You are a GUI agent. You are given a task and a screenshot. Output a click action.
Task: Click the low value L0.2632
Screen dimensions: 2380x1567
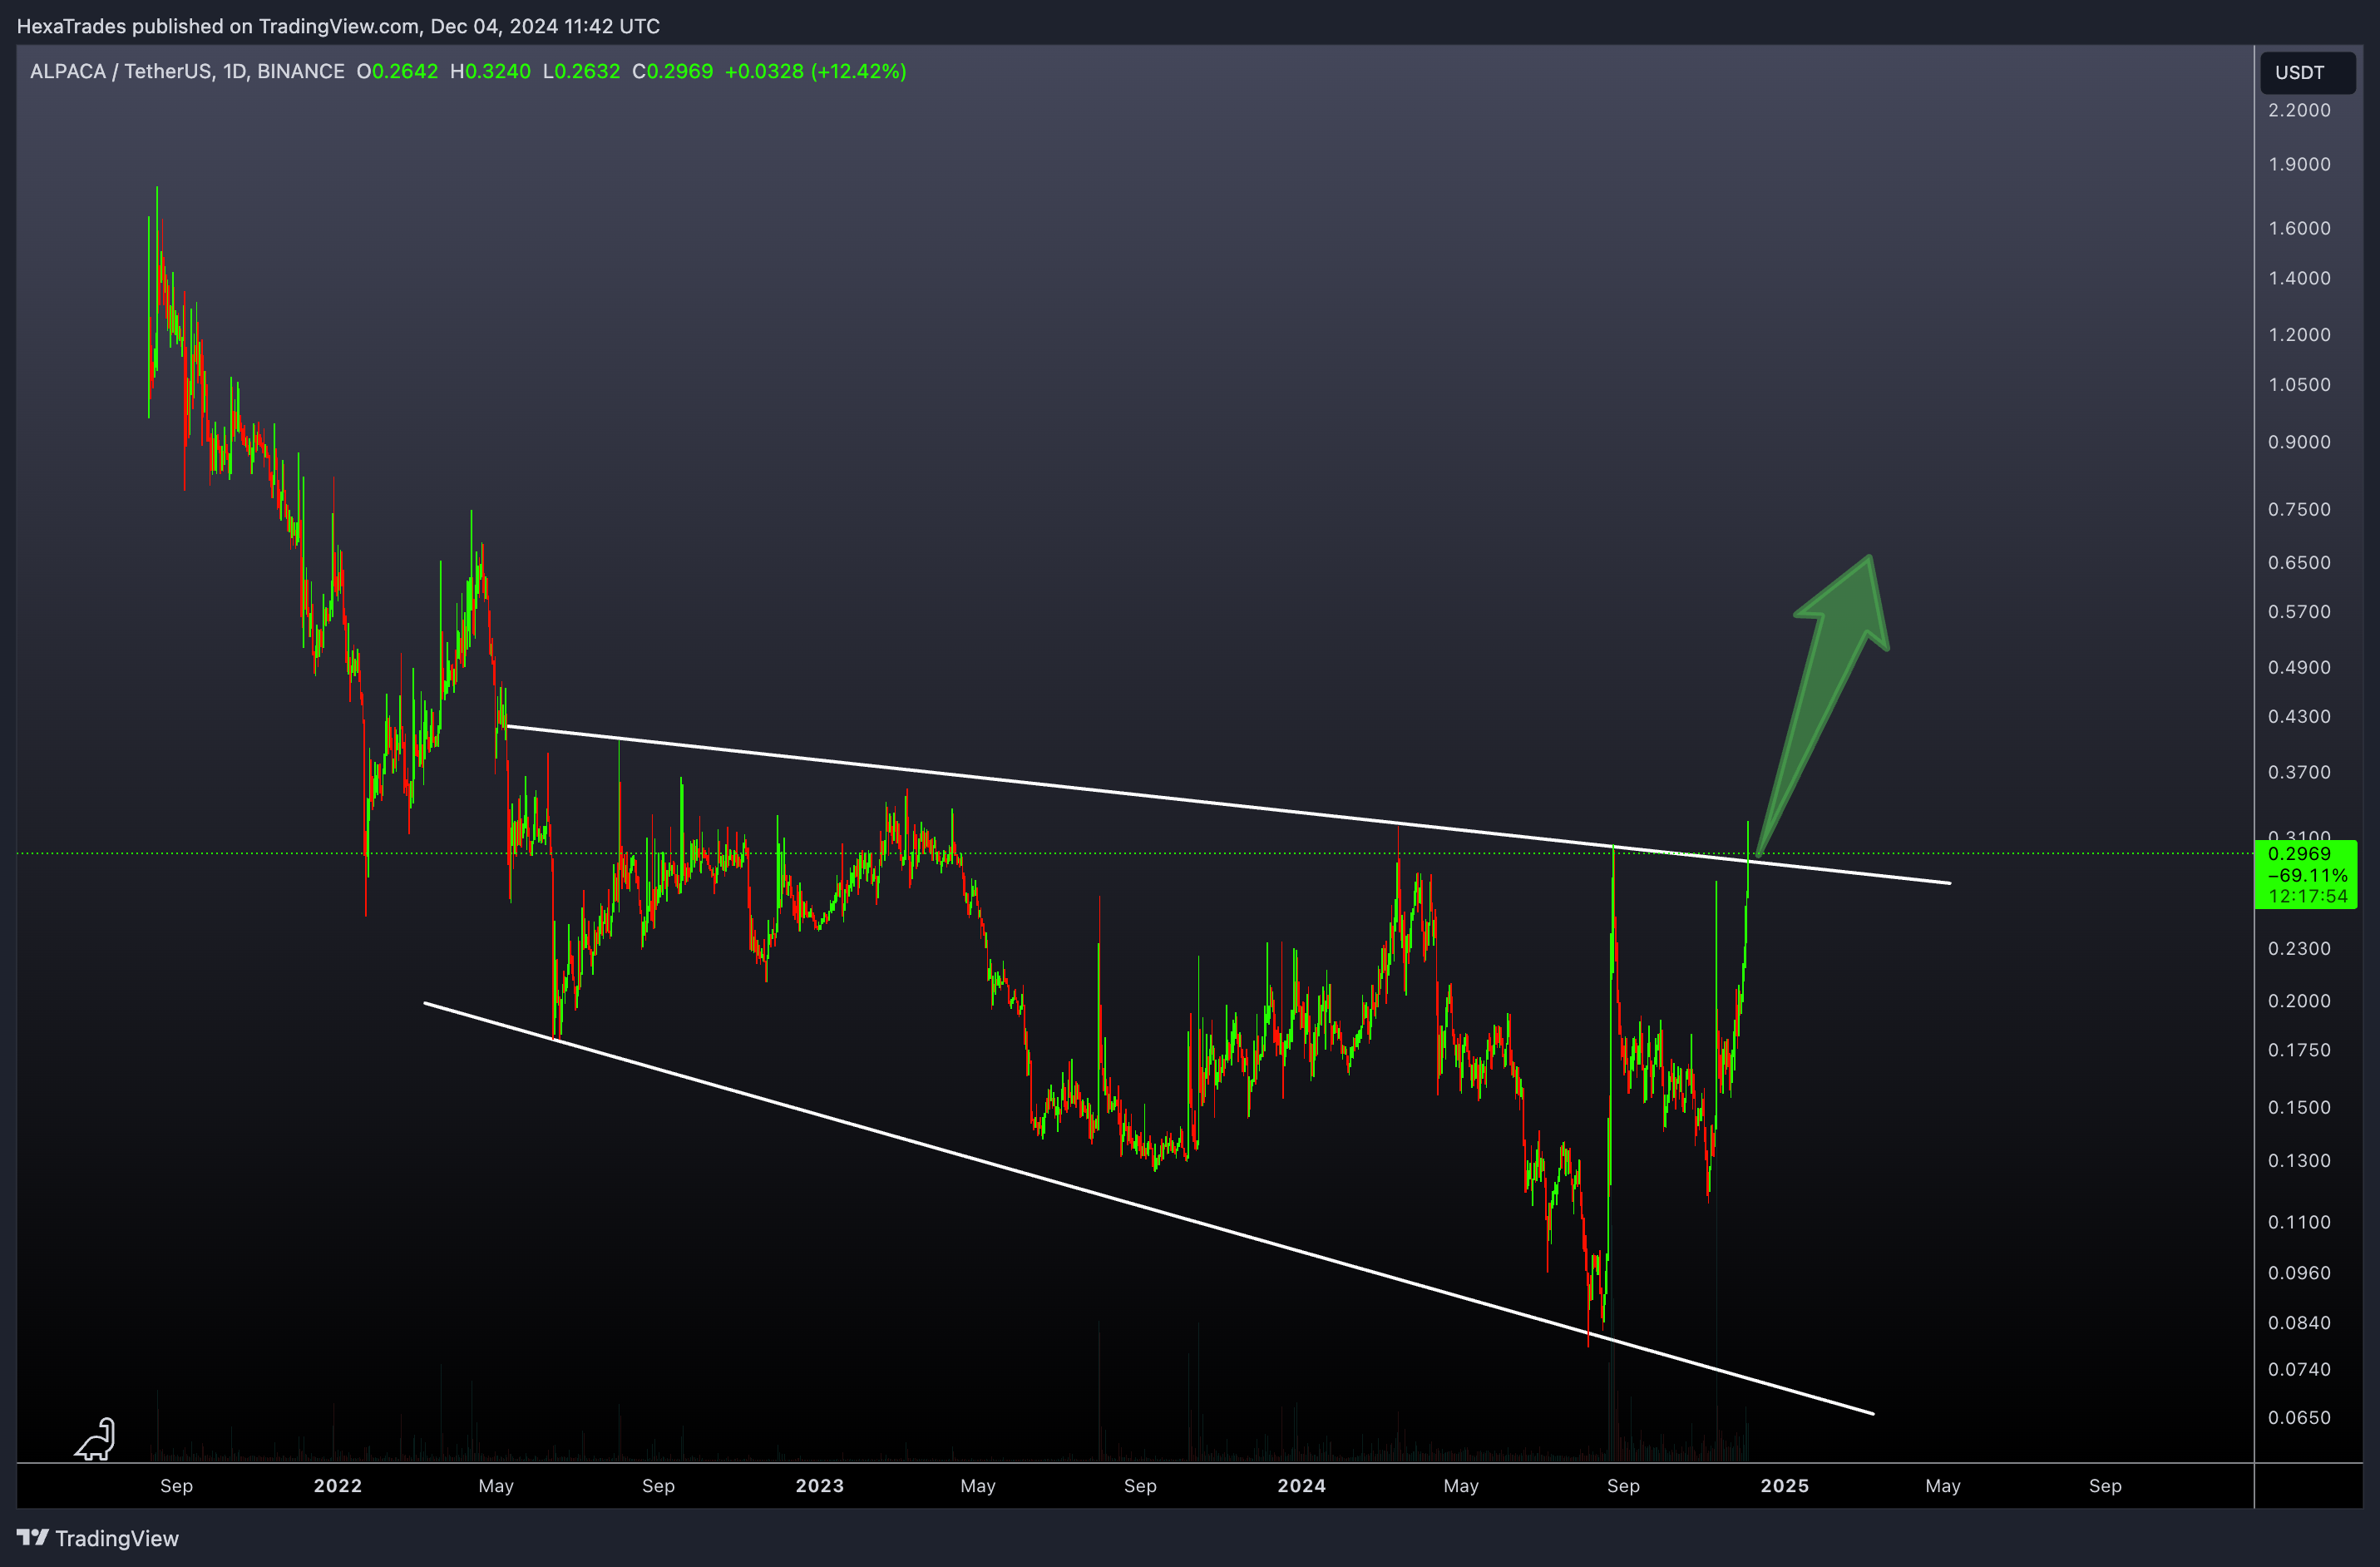(581, 71)
